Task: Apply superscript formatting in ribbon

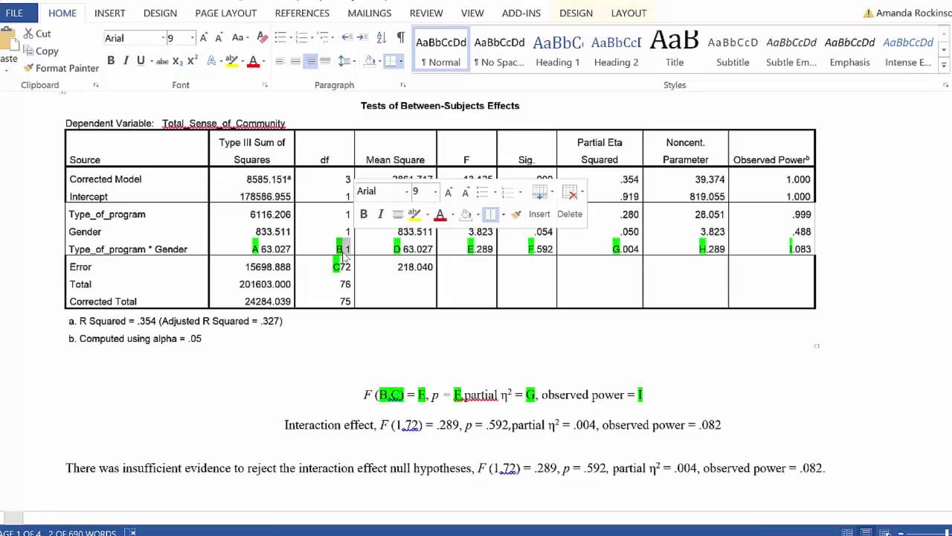Action: click(x=192, y=61)
